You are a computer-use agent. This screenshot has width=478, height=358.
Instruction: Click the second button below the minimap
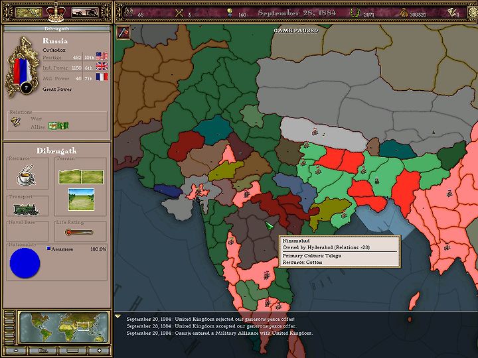pyautogui.click(x=43, y=351)
